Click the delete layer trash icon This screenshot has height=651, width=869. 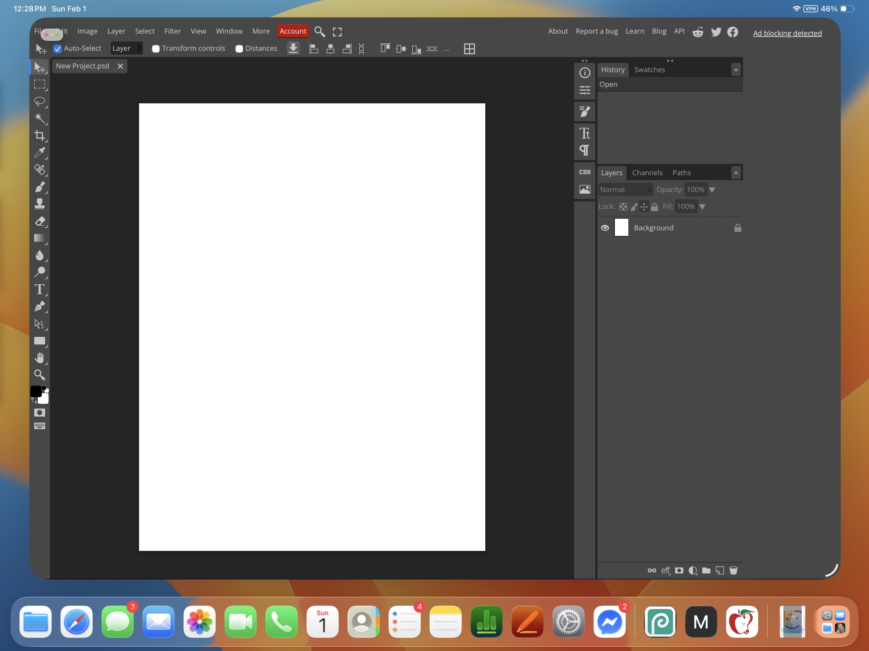733,570
